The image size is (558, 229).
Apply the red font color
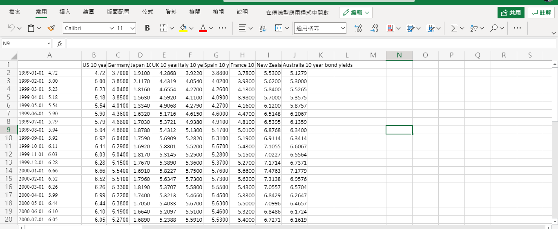203,28
